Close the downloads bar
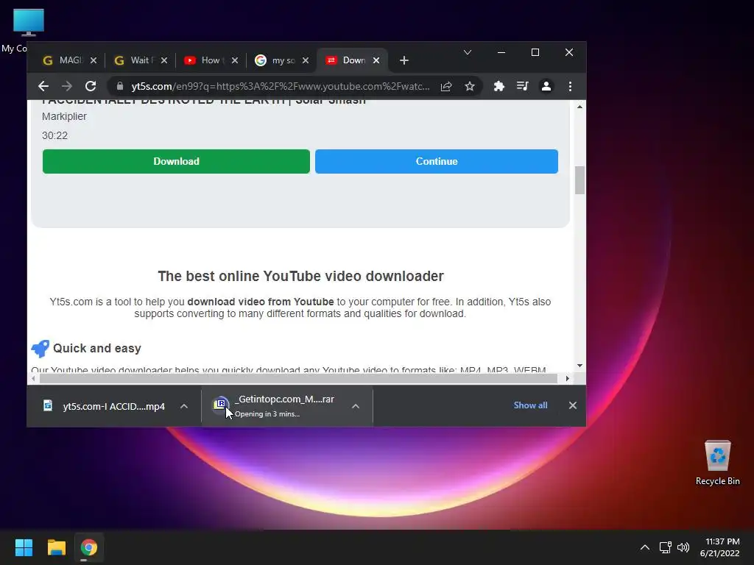Image resolution: width=754 pixels, height=565 pixels. pyautogui.click(x=573, y=405)
